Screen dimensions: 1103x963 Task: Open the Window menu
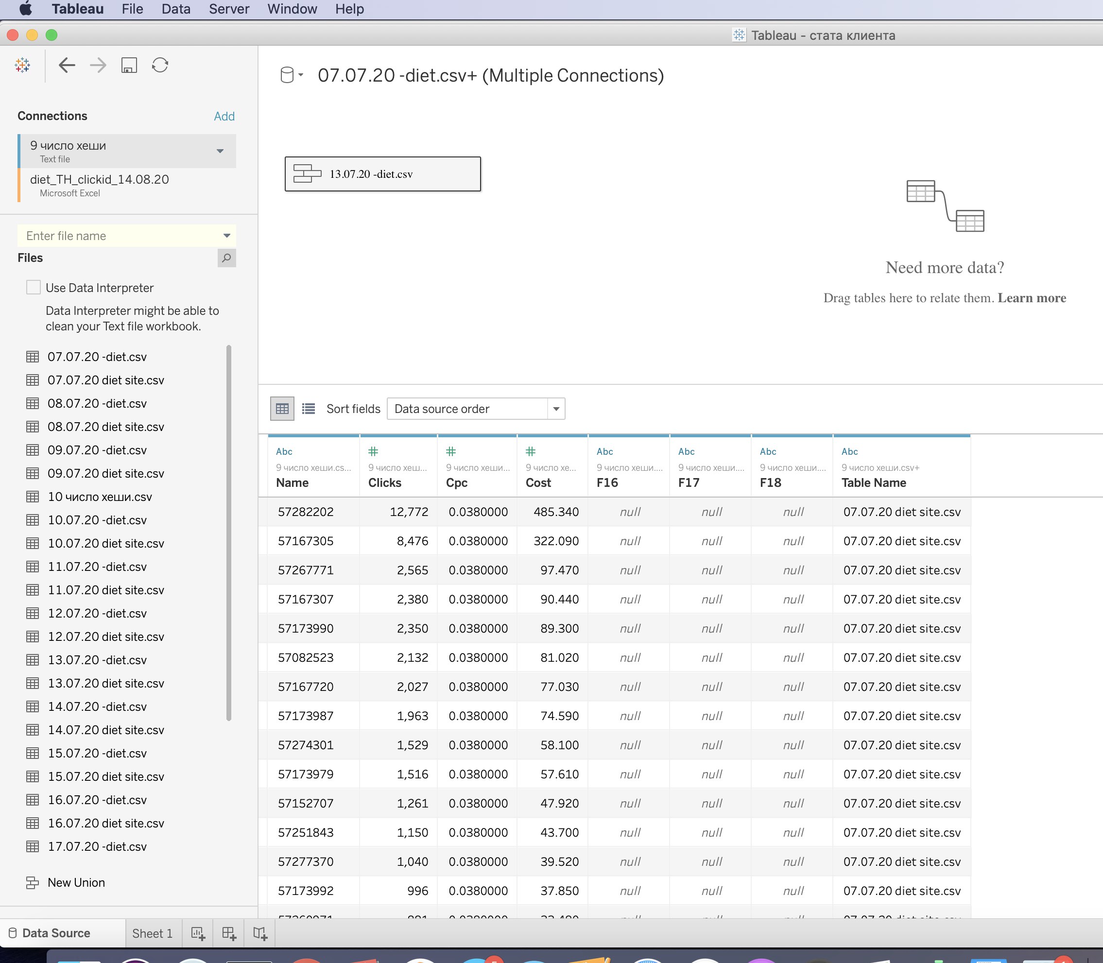[x=292, y=9]
